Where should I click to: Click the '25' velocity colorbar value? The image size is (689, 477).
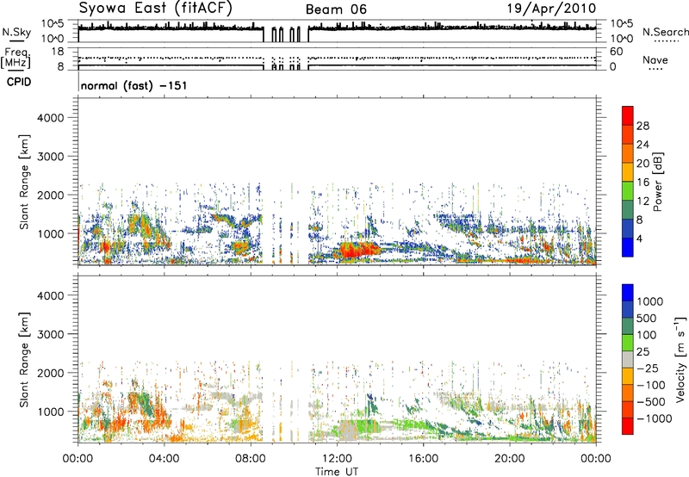[642, 352]
